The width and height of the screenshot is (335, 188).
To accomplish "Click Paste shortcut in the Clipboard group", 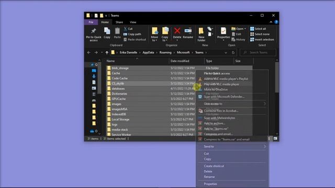I will click(135, 40).
